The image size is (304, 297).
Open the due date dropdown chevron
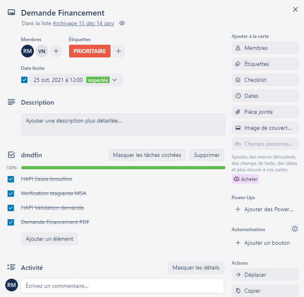[x=114, y=80]
